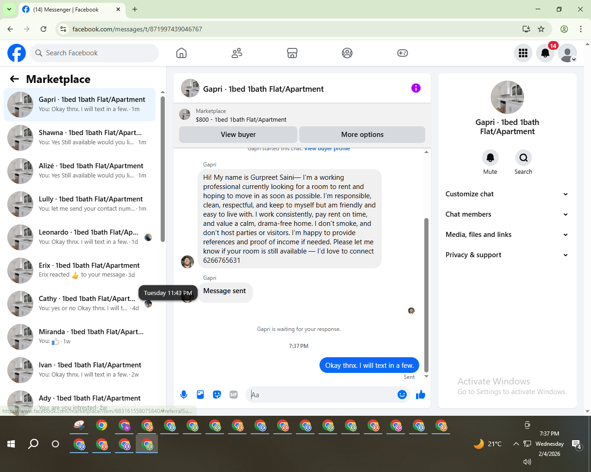Open a new Chrome tab
This screenshot has height=472, width=591.
pyautogui.click(x=135, y=9)
